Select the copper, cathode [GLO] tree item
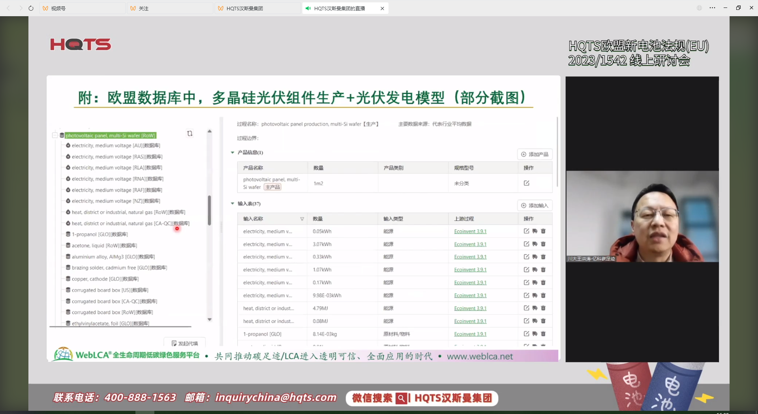758x414 pixels. (102, 279)
